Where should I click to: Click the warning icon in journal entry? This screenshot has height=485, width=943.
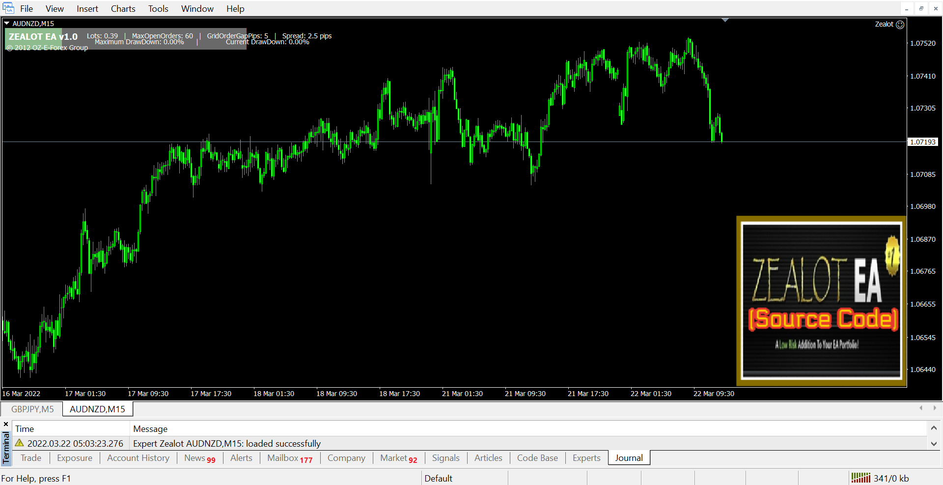pos(20,443)
